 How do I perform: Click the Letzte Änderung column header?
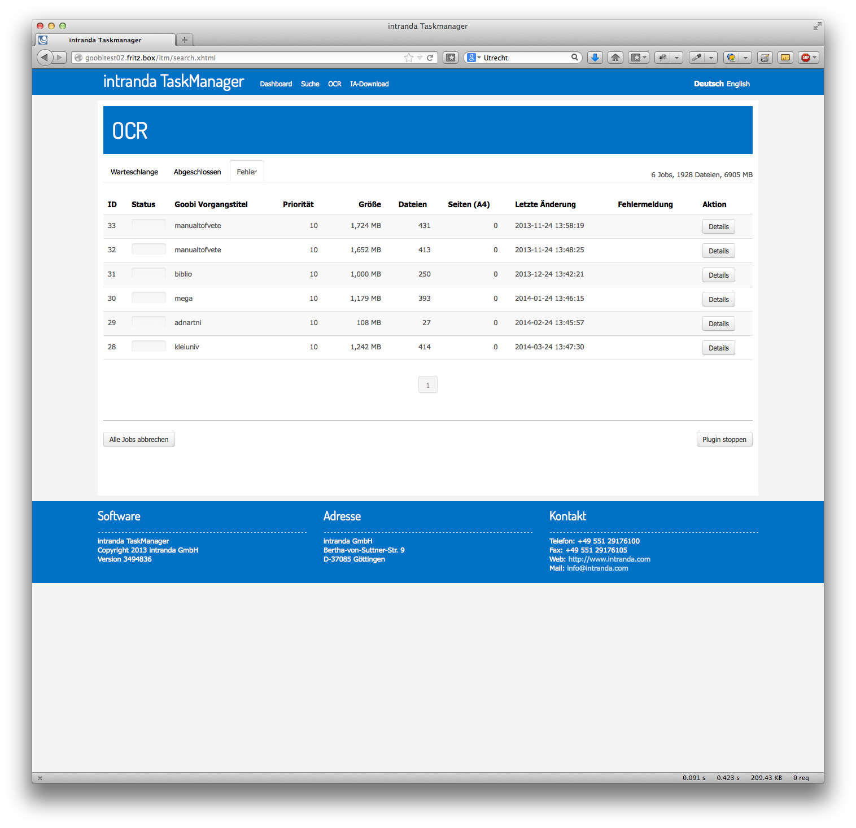pyautogui.click(x=545, y=204)
